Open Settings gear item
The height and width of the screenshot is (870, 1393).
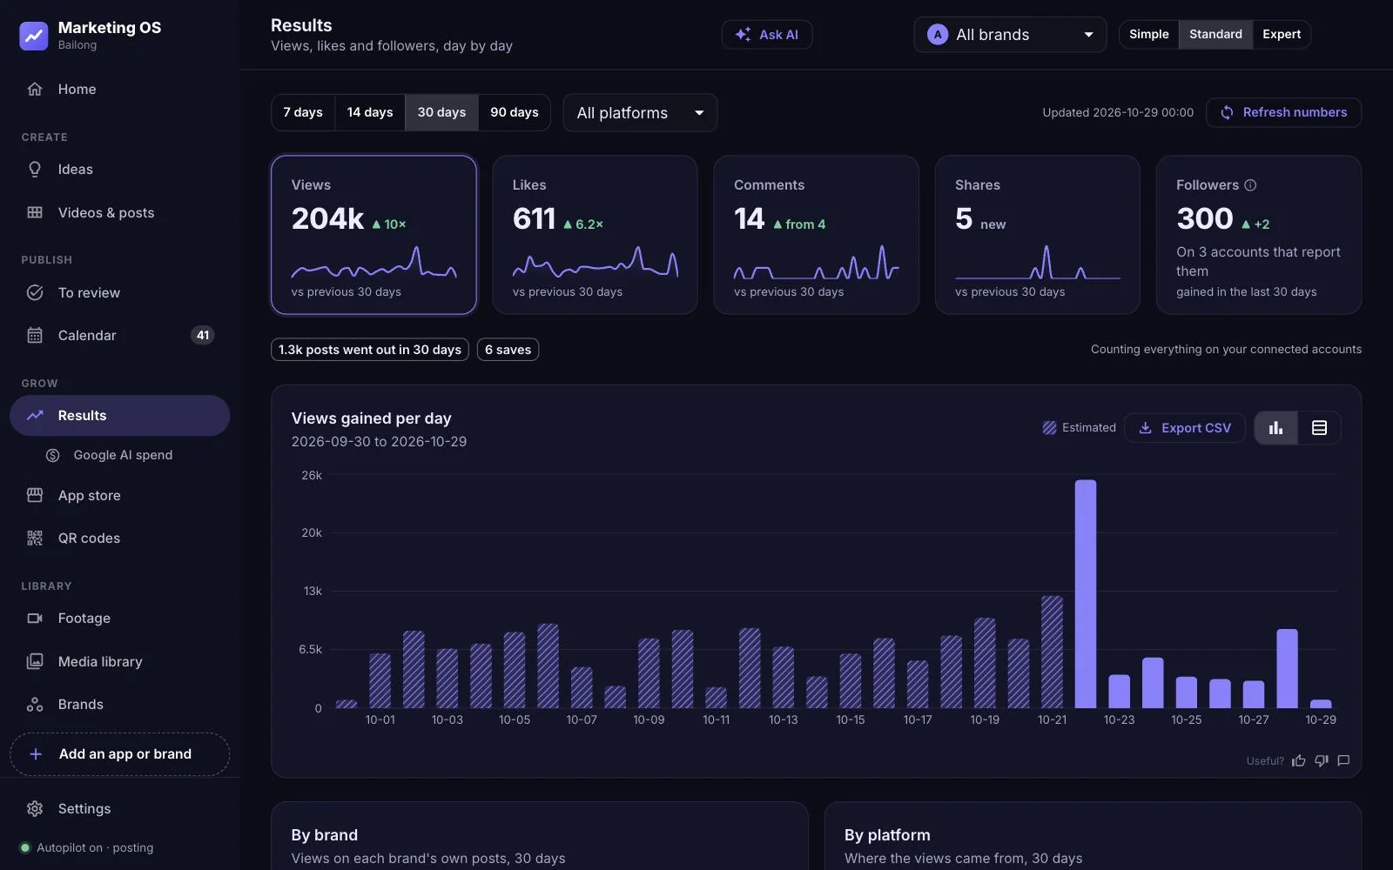120,808
